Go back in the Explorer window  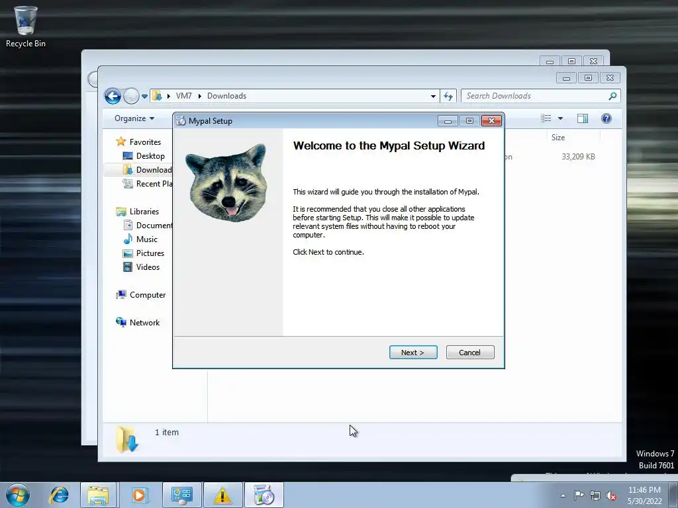[x=113, y=96]
